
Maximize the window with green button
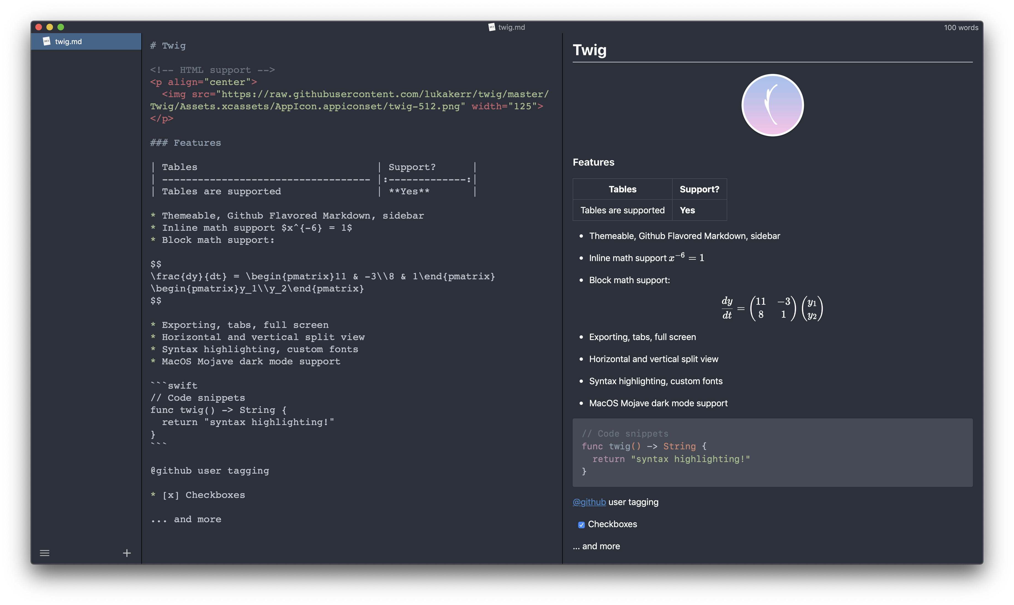point(61,27)
